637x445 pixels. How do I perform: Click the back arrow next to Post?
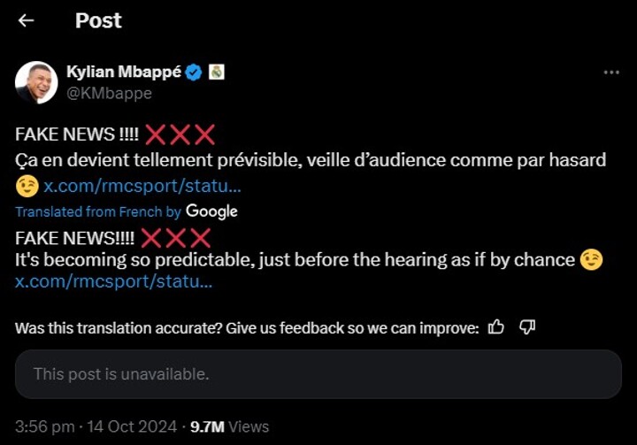point(27,20)
